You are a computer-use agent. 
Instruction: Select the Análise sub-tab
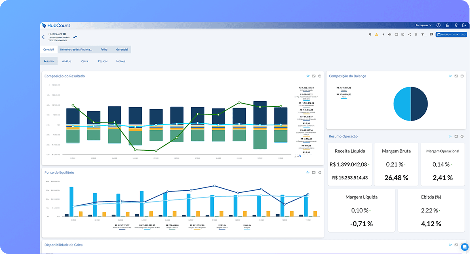pos(67,61)
